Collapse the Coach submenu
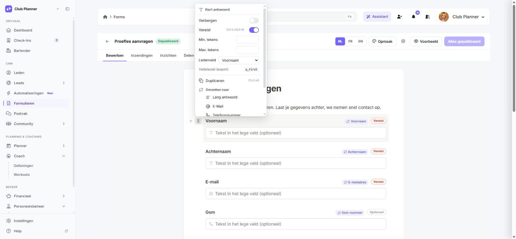Viewport: 516px width, 239px height. (64, 156)
